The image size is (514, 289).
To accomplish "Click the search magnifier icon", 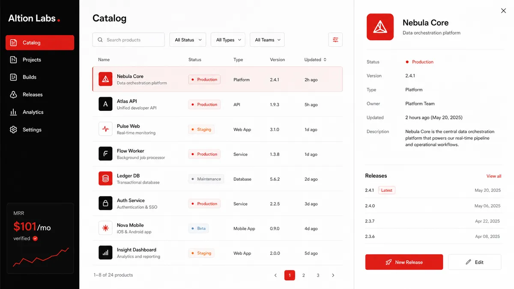I will [100, 40].
